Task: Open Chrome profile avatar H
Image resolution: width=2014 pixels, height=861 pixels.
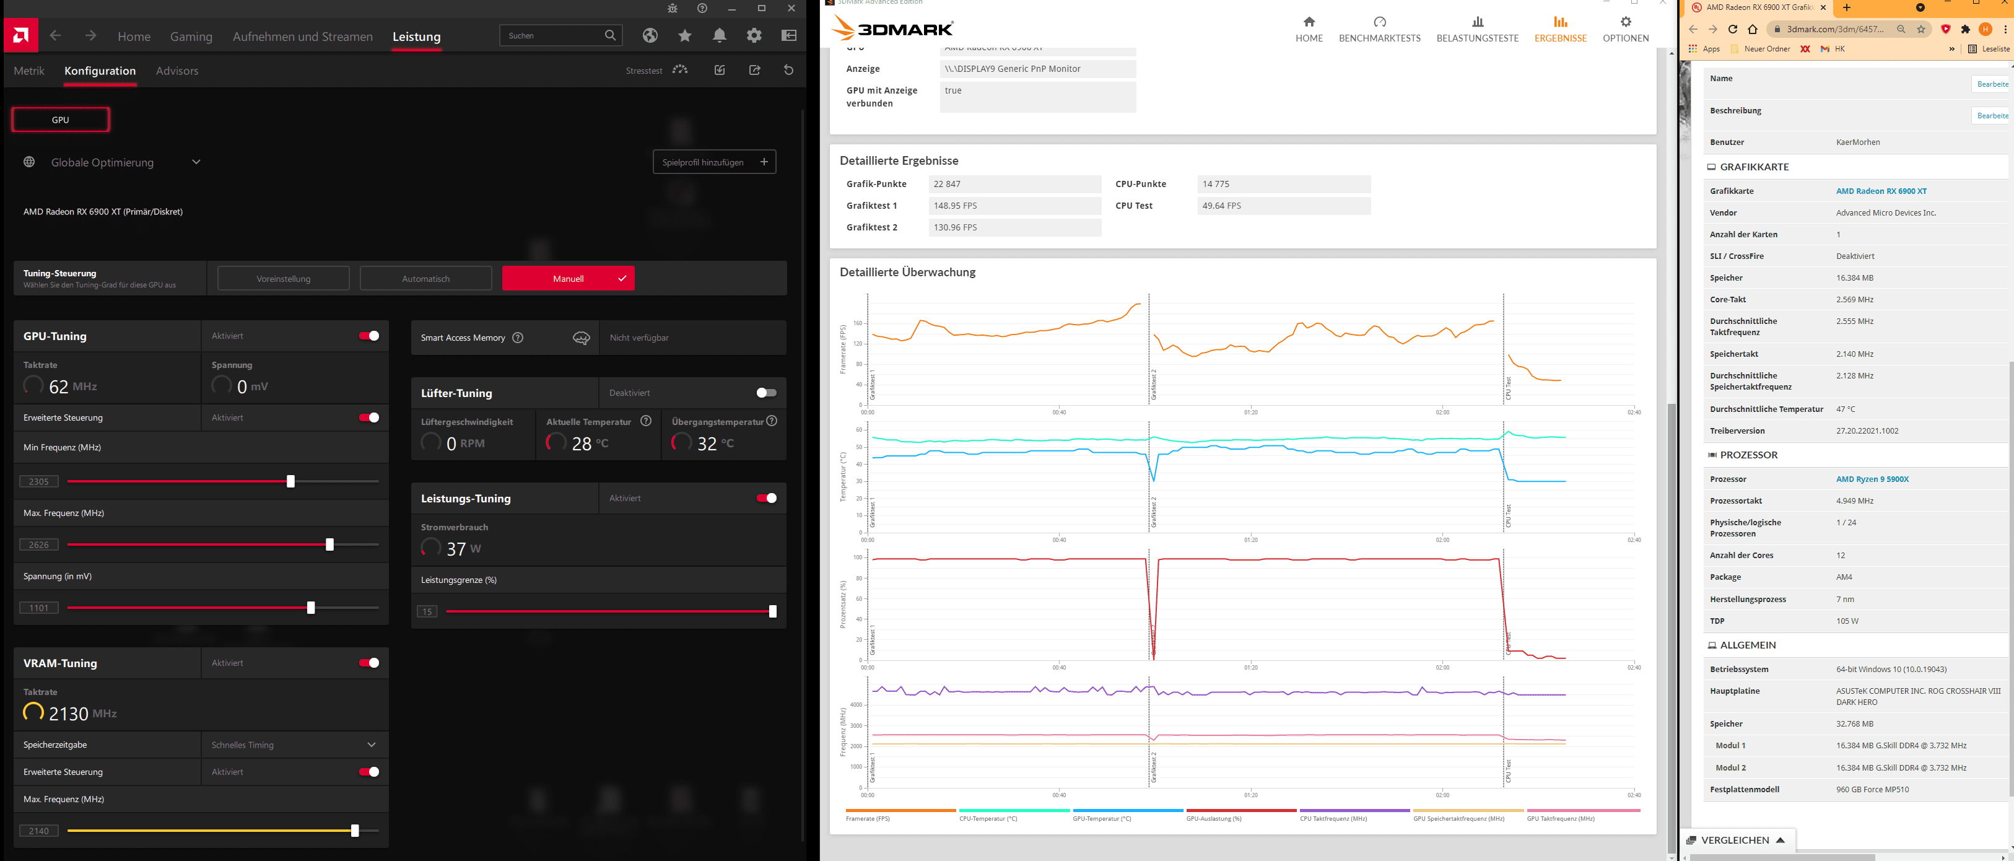Action: coord(1985,29)
